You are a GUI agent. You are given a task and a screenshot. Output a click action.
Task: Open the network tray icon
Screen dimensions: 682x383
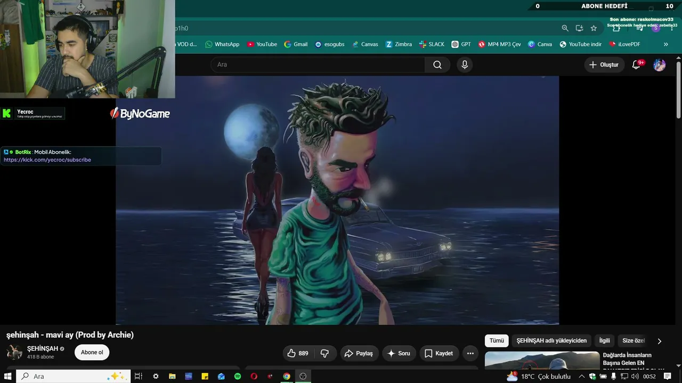click(x=624, y=377)
